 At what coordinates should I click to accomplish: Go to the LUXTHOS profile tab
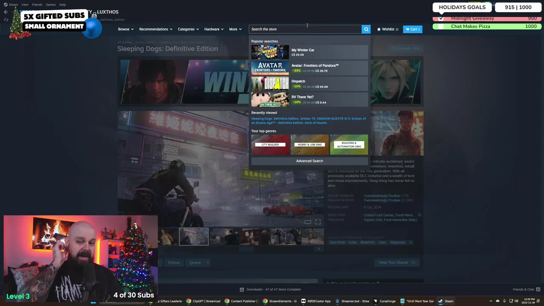tap(108, 12)
